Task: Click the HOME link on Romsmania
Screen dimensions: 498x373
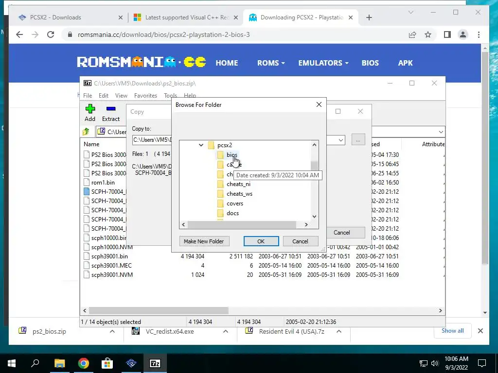Action: [x=227, y=63]
